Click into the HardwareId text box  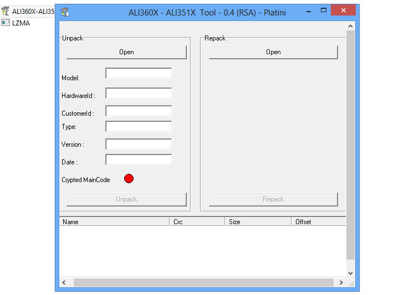click(139, 94)
